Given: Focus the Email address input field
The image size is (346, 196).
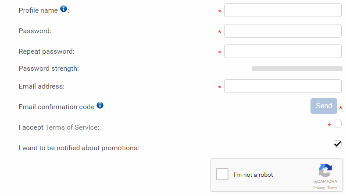Looking at the screenshot, I should [283, 86].
